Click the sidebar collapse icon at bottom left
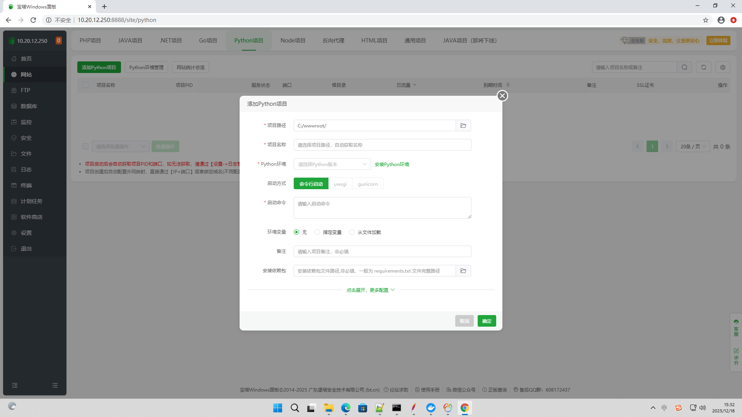This screenshot has width=742, height=417. click(15, 385)
